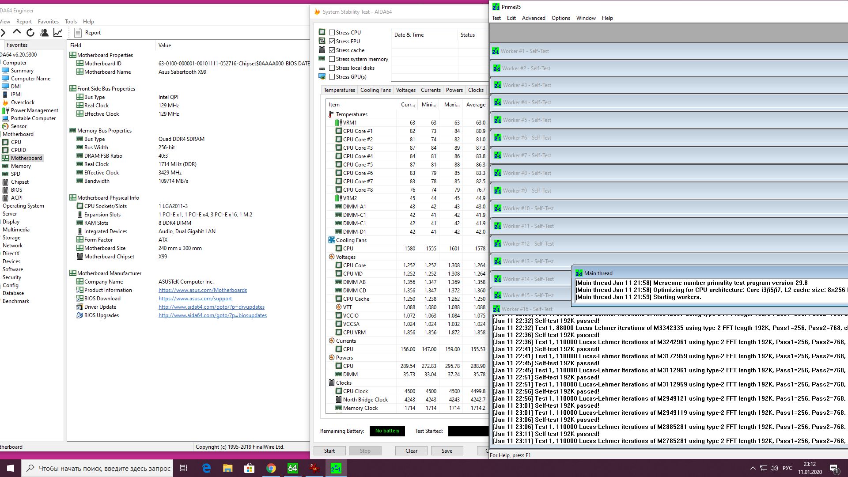Image resolution: width=848 pixels, height=477 pixels.
Task: Click the user Favorites toolbar icon
Action: [x=44, y=32]
